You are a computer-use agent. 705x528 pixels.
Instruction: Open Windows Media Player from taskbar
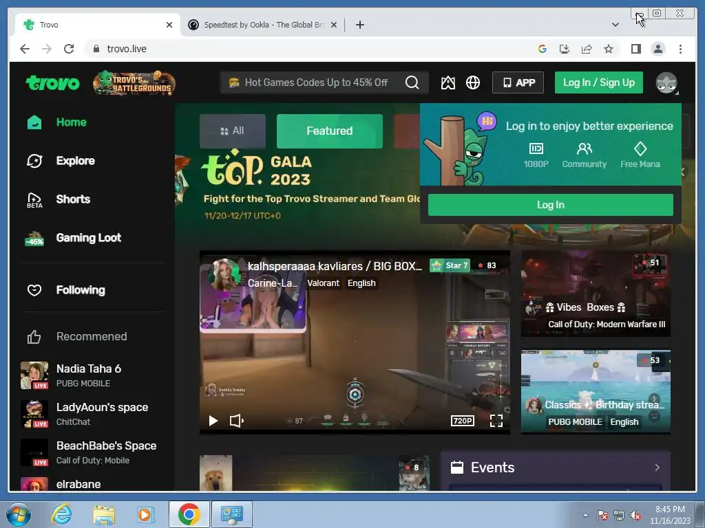pos(145,514)
